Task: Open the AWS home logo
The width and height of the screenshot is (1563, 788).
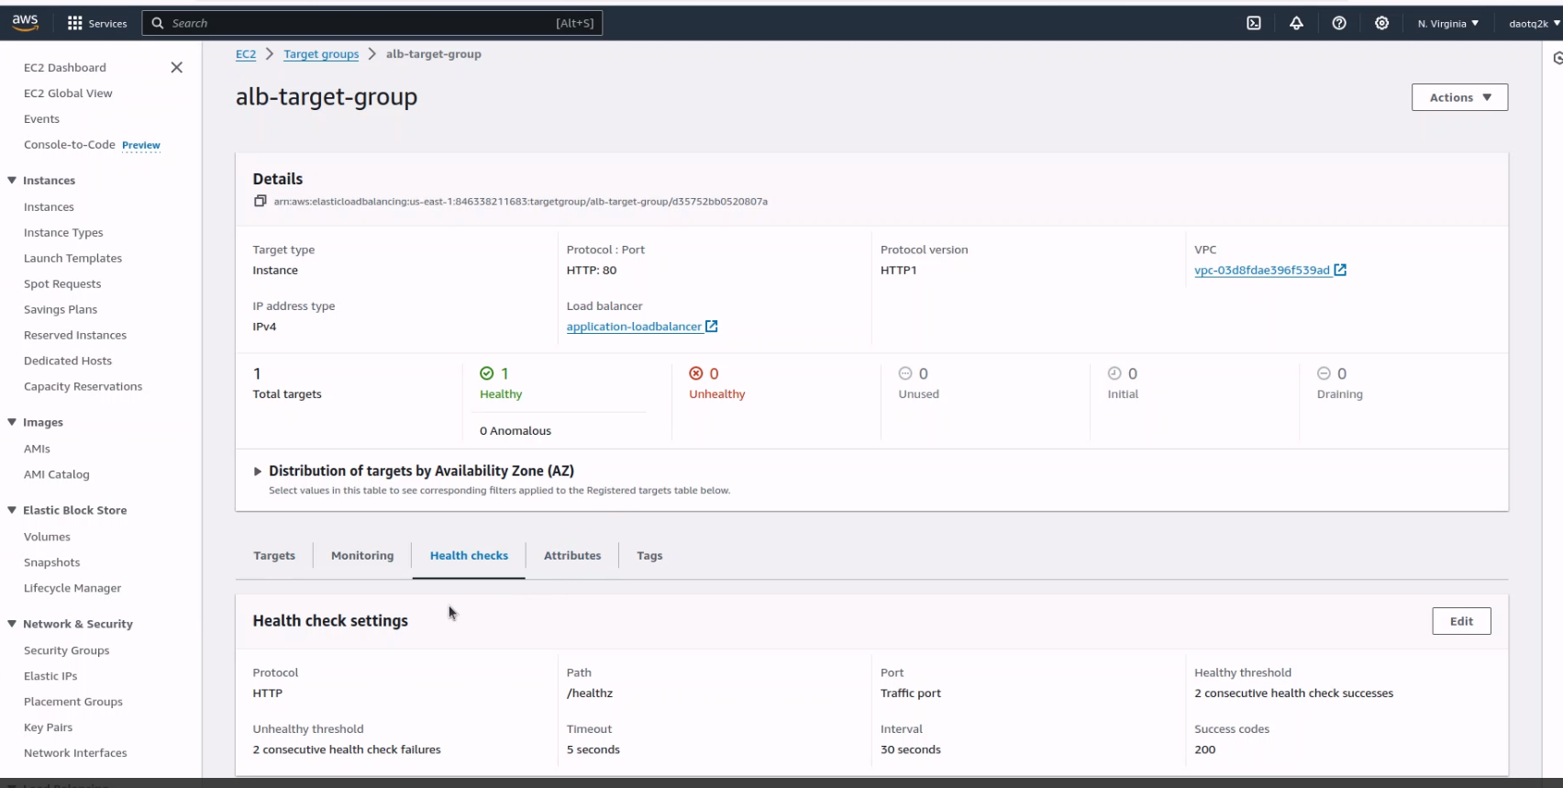Action: pos(25,23)
